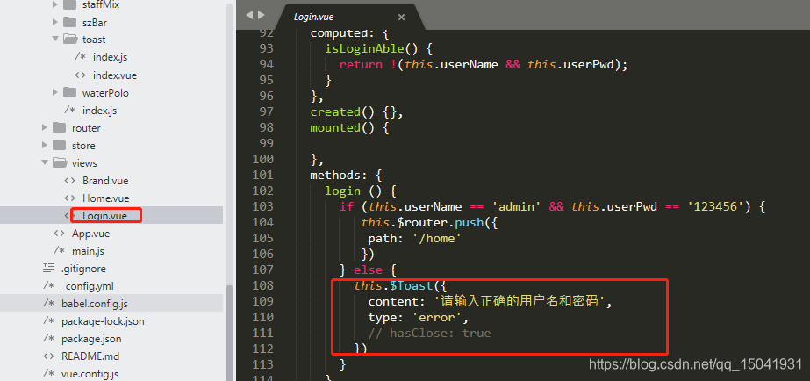Click the code icon beside Home.vue
Image resolution: width=810 pixels, height=381 pixels.
69,198
